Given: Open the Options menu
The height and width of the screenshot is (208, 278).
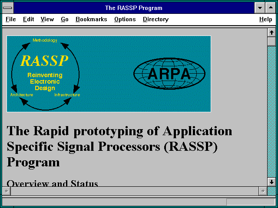Looking at the screenshot, I should point(125,19).
